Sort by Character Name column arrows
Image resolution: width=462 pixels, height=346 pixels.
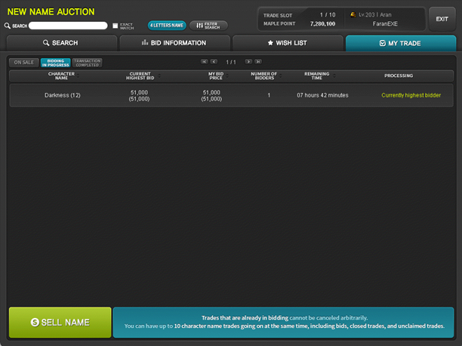(x=78, y=76)
